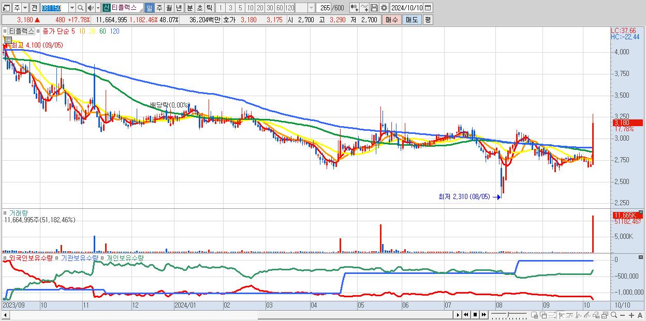The image size is (646, 321).
Task: Click the line chart tool icon beside save
Action: pyautogui.click(x=364, y=8)
